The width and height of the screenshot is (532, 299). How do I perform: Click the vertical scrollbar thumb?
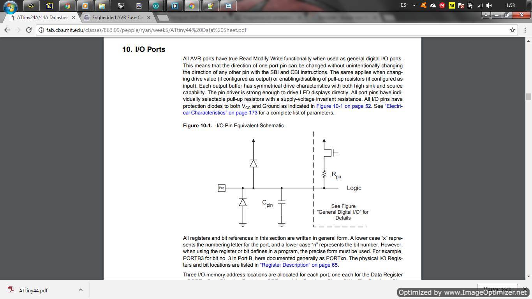pos(528,97)
